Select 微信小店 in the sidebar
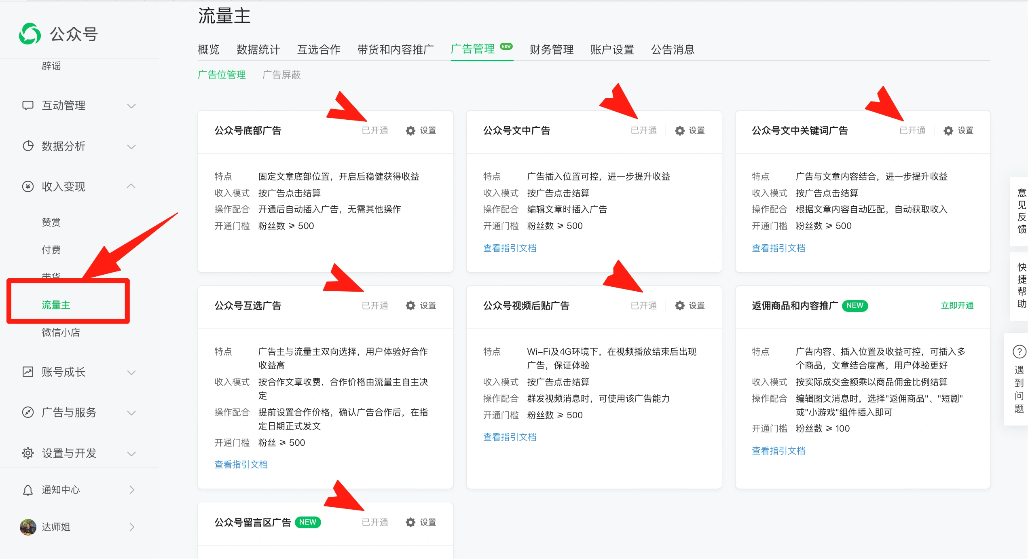1028x559 pixels. [x=61, y=332]
